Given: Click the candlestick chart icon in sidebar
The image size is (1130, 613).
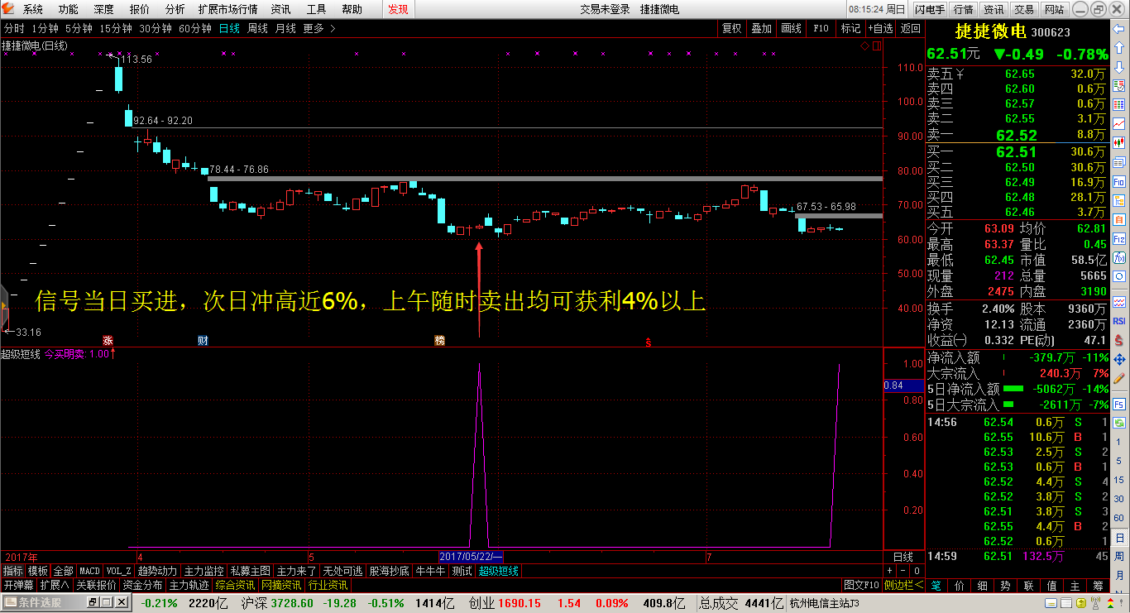Looking at the screenshot, I should (x=1118, y=142).
